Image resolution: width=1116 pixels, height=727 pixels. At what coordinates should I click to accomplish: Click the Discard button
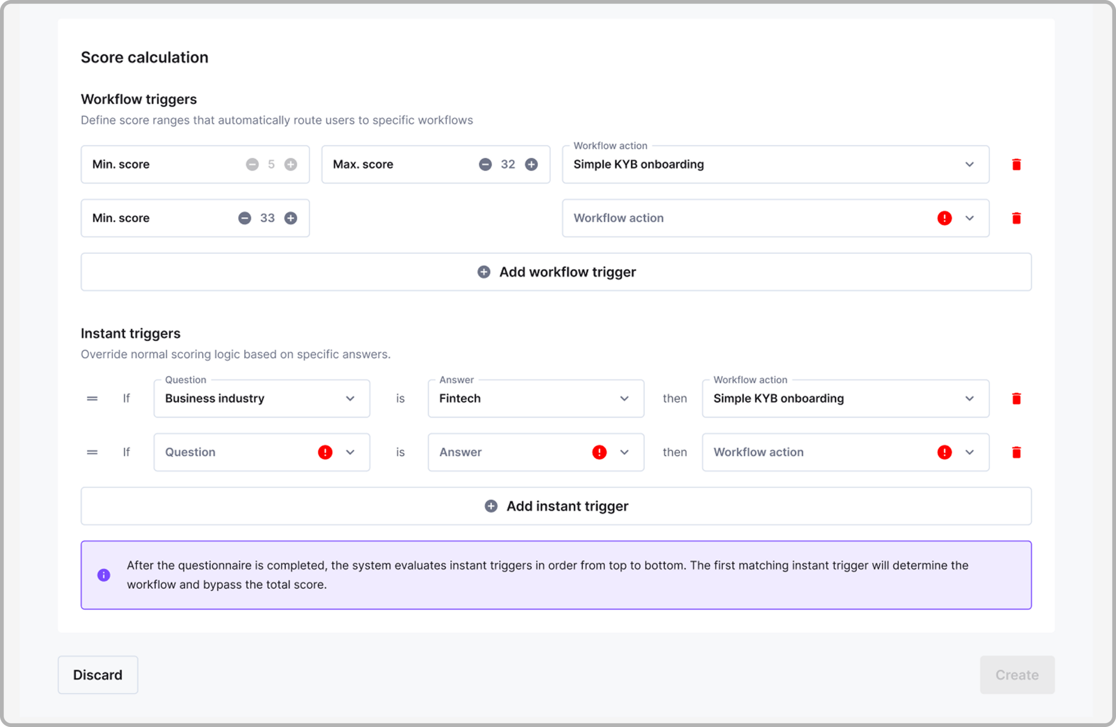pos(98,675)
